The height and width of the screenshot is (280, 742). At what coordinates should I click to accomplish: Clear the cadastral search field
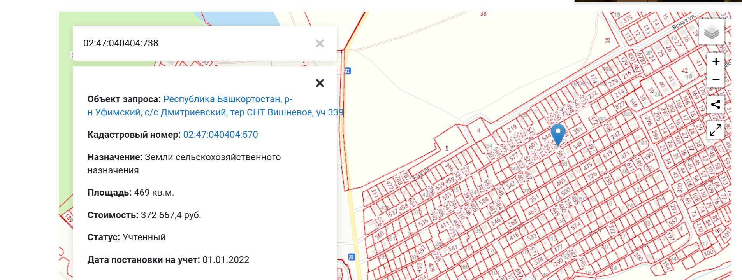[x=320, y=43]
